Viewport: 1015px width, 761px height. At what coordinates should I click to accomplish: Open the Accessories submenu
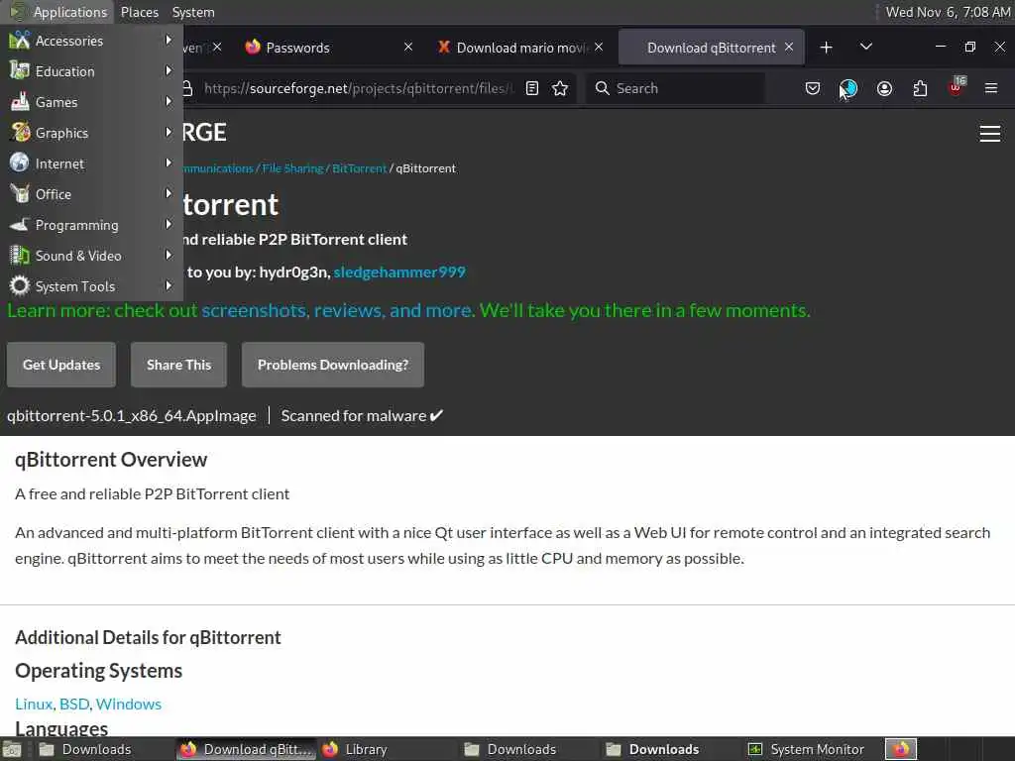[x=91, y=41]
